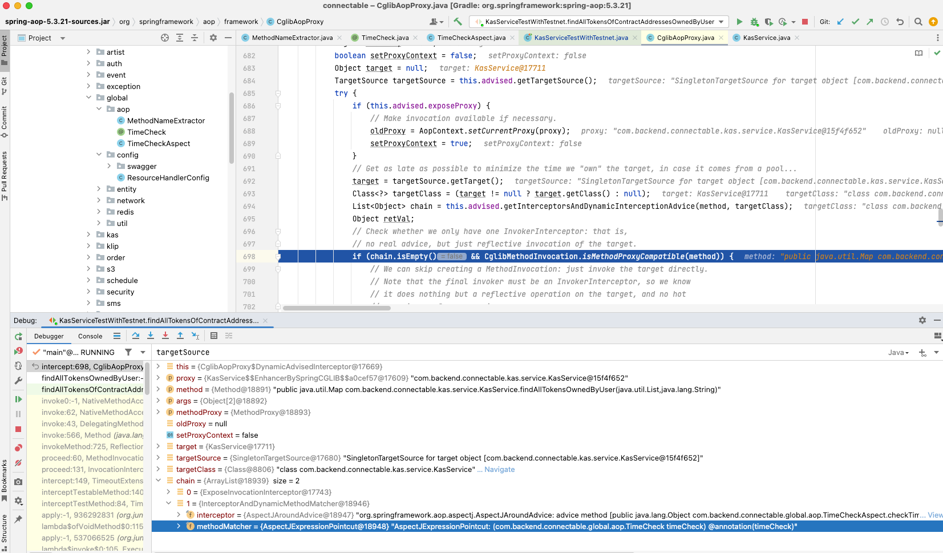The width and height of the screenshot is (943, 553).
Task: Open the Console tab in debugger
Action: point(90,336)
